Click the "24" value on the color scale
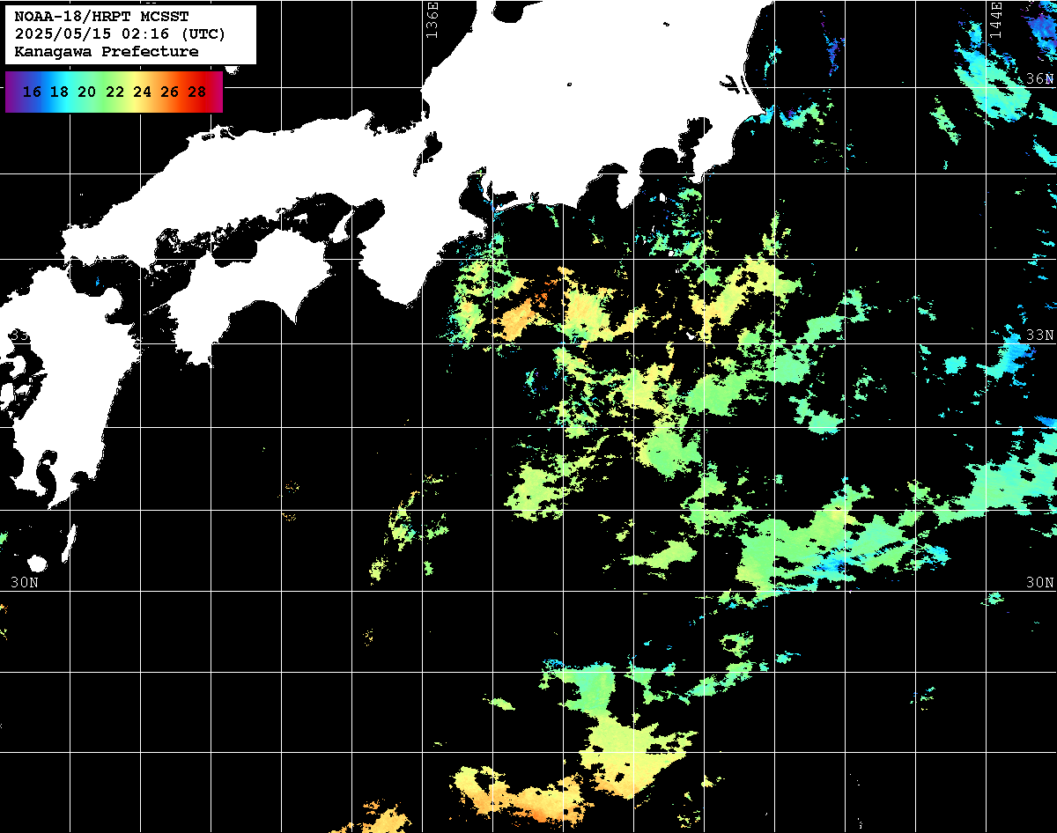 pyautogui.click(x=142, y=92)
